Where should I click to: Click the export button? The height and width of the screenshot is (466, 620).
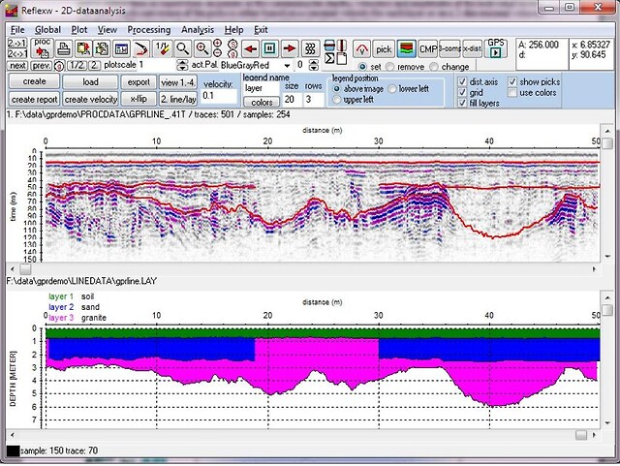point(139,82)
